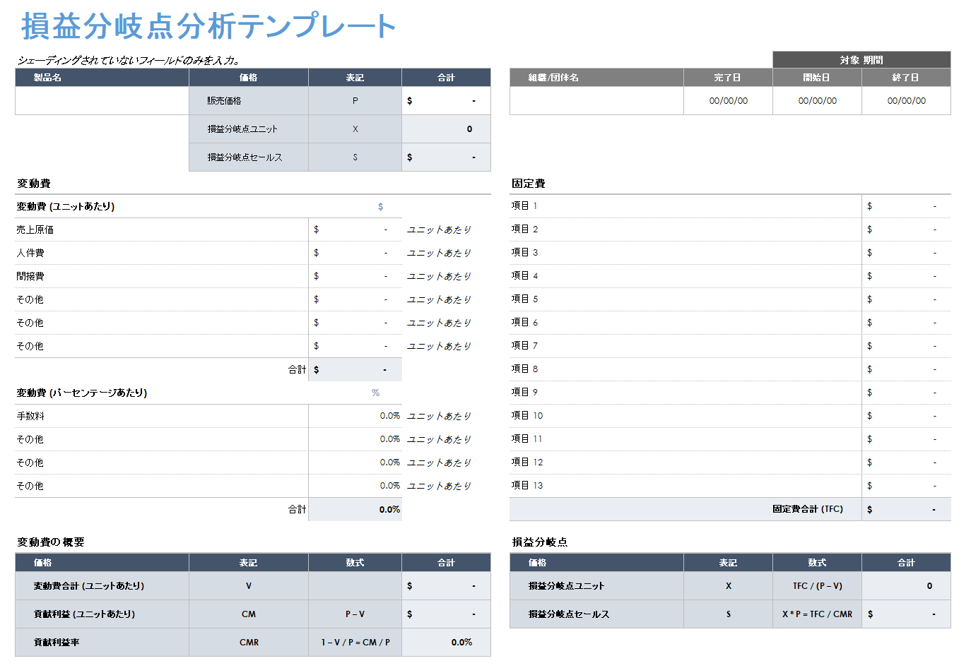Select the 項目 13 label
The width and height of the screenshot is (971, 668).
[x=527, y=485]
